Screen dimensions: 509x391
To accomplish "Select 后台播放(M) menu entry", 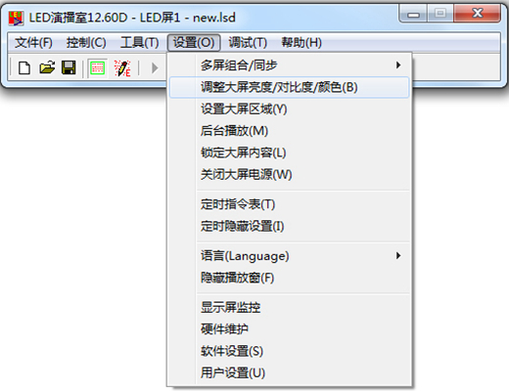I will (x=289, y=131).
